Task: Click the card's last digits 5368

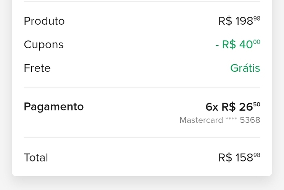Action: [250, 120]
